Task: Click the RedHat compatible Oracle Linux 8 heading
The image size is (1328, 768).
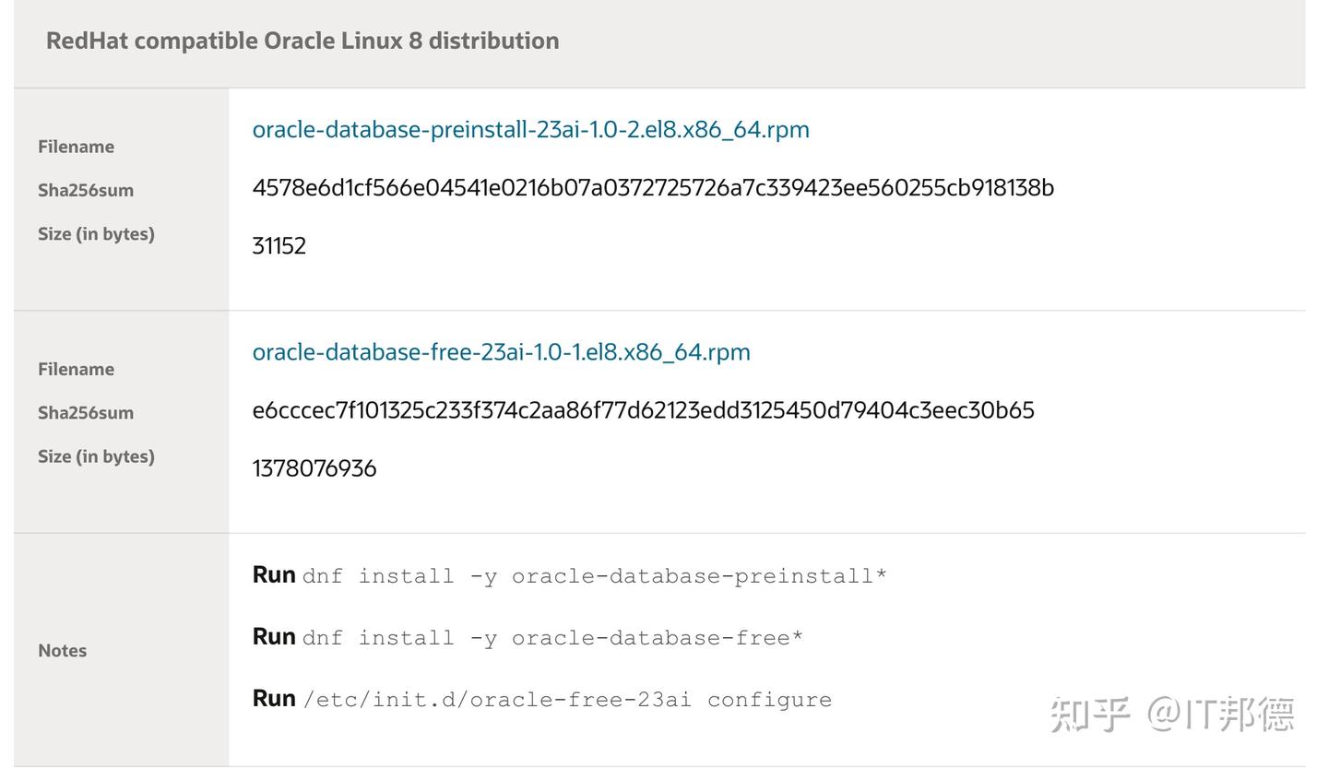Action: (302, 41)
